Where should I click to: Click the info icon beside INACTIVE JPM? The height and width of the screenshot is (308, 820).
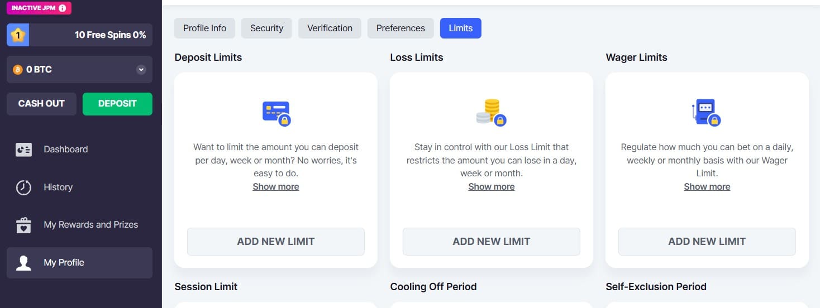[62, 8]
